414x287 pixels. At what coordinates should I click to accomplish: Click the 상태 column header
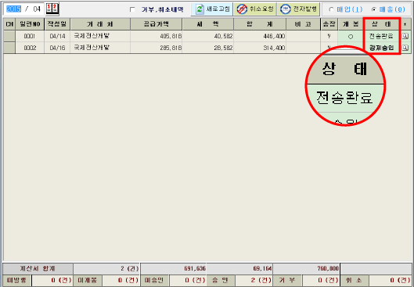click(381, 24)
